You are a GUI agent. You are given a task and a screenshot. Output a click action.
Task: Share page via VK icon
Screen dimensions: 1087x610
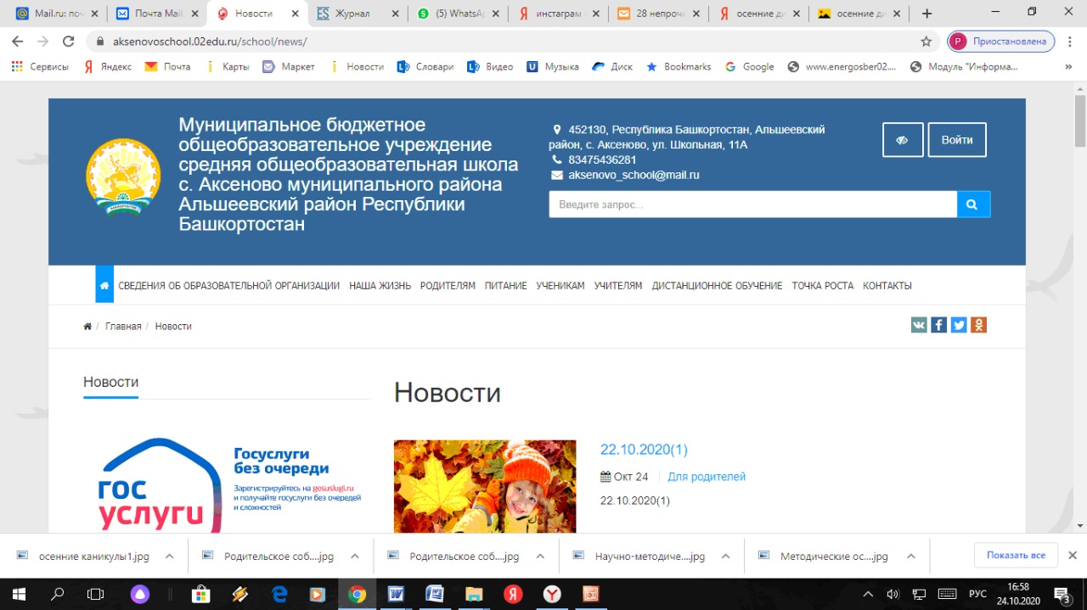(x=919, y=325)
